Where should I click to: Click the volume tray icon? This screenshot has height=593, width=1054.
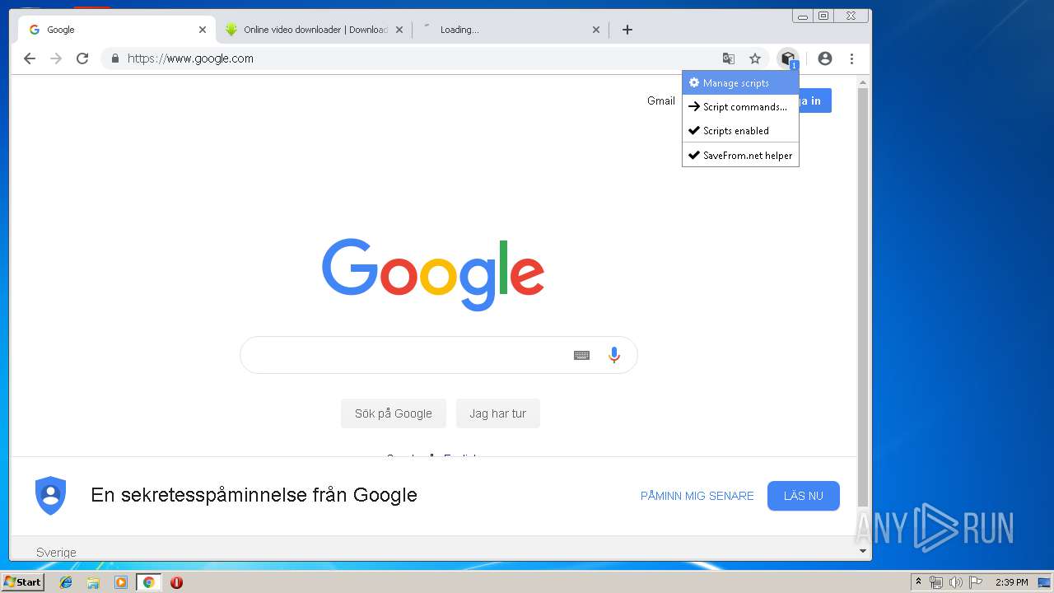pyautogui.click(x=956, y=582)
